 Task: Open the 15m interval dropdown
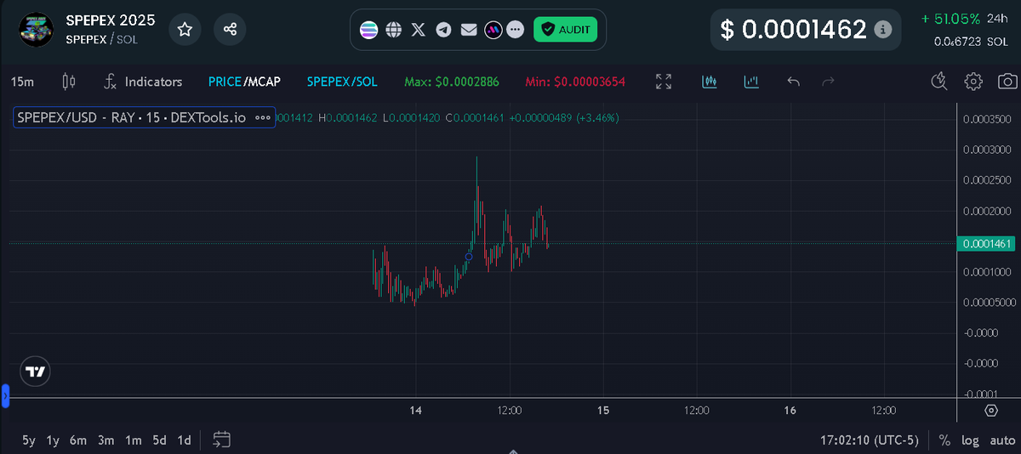tap(22, 82)
